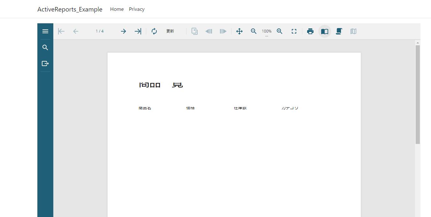Activate the move (pan) tool
Viewport: 431px width, 217px height.
[x=239, y=31]
